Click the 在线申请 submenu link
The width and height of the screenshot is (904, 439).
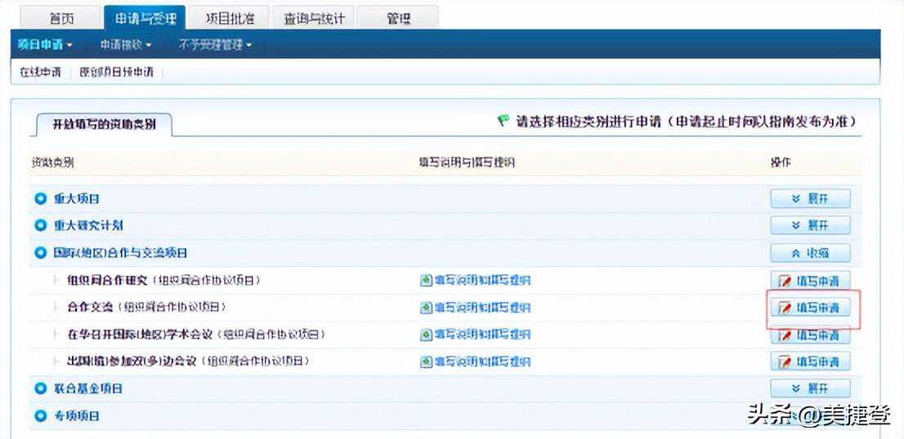[40, 73]
